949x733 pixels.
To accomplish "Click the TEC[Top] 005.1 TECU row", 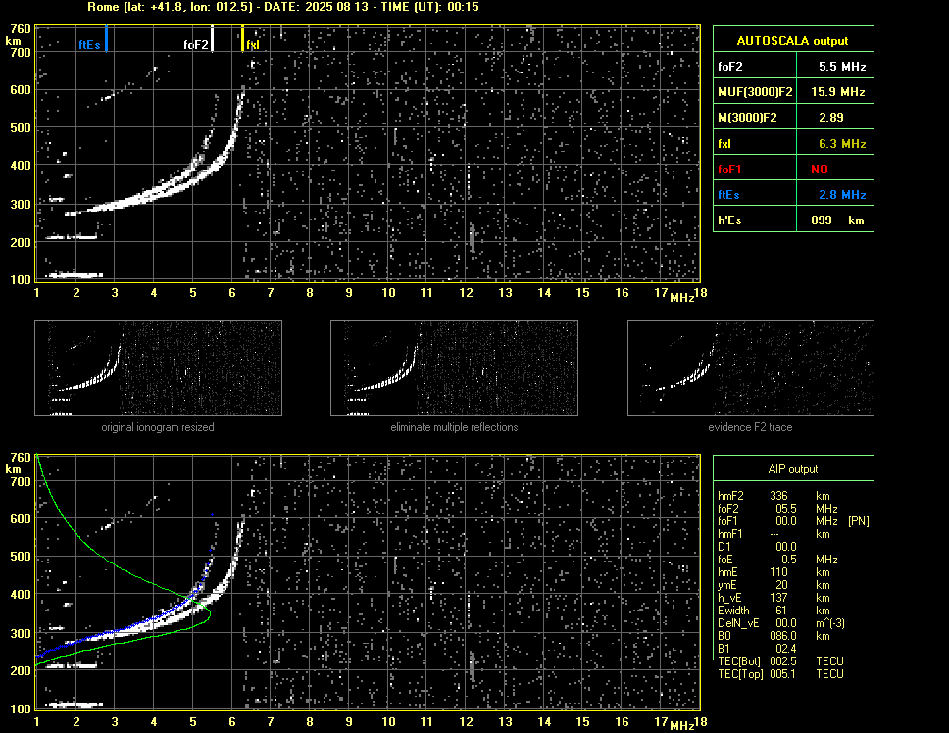I will tap(780, 674).
